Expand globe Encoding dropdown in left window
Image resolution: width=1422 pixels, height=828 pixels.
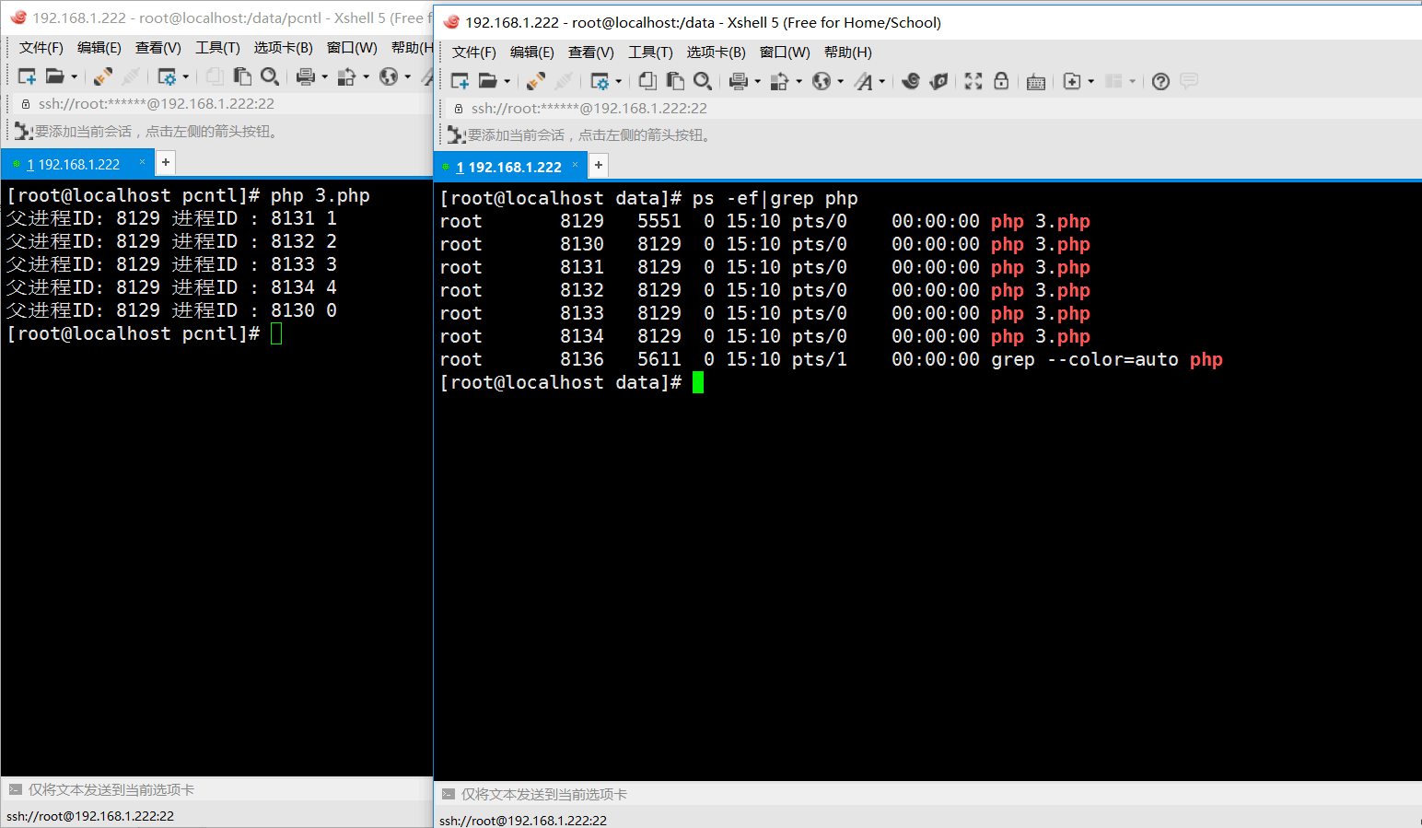point(408,77)
